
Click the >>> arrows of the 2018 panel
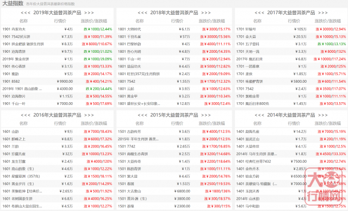point(206,13)
